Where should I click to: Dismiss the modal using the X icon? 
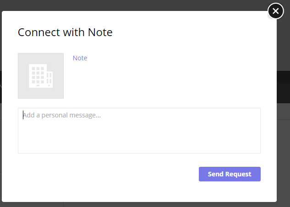276,11
